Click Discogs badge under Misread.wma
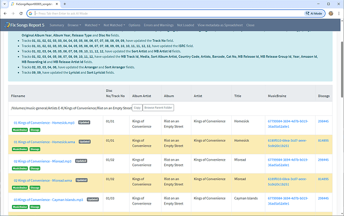Viewport: 344px width, 216px height. click(35, 187)
